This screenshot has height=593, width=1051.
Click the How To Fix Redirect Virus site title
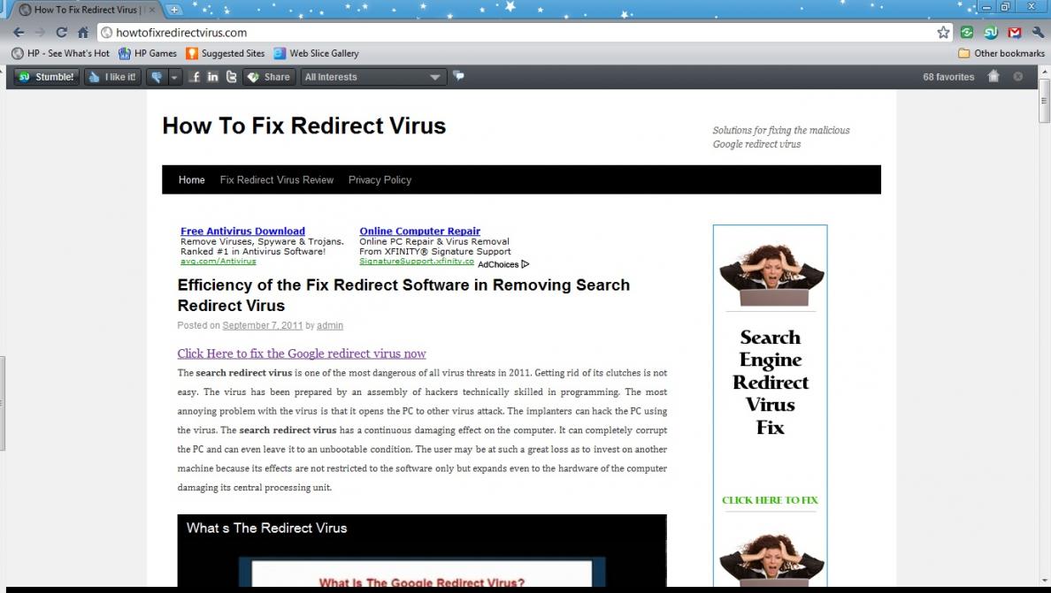304,125
